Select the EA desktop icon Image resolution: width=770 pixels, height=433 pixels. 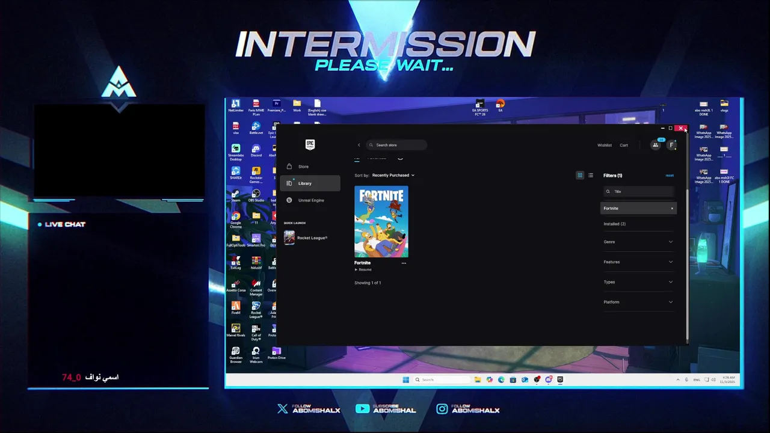coord(500,106)
